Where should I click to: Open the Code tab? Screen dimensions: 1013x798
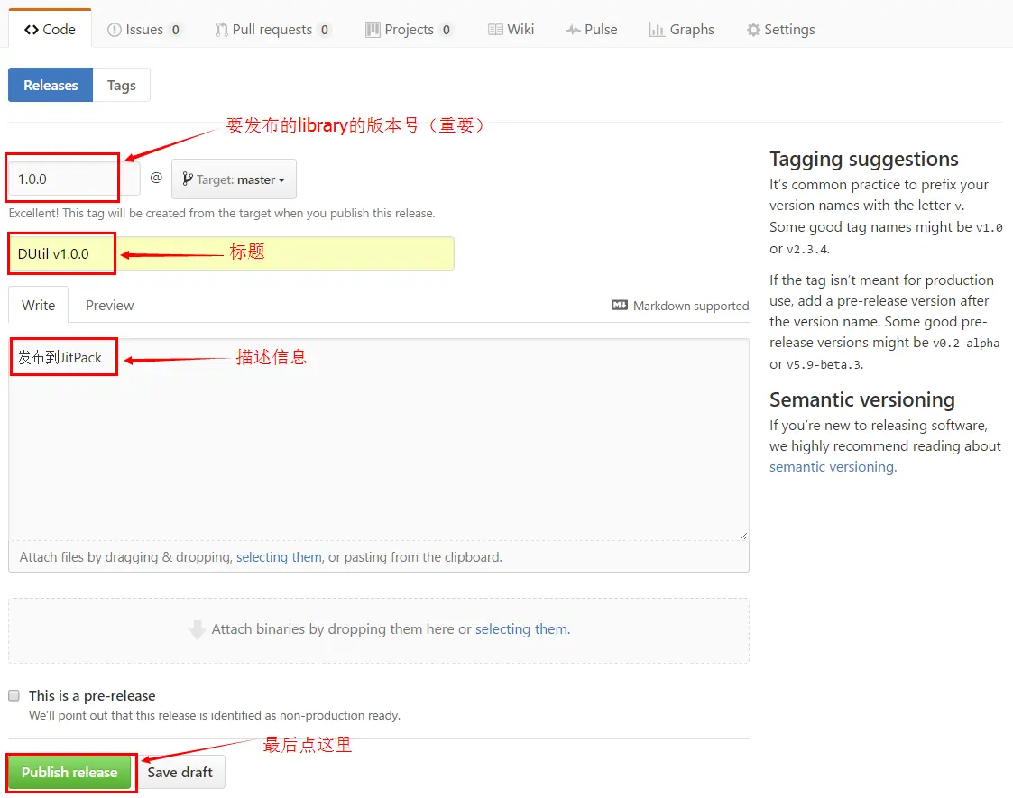point(50,30)
